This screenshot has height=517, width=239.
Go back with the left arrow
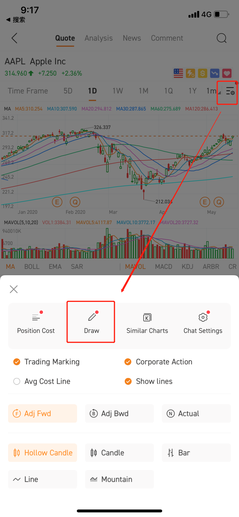click(x=14, y=38)
